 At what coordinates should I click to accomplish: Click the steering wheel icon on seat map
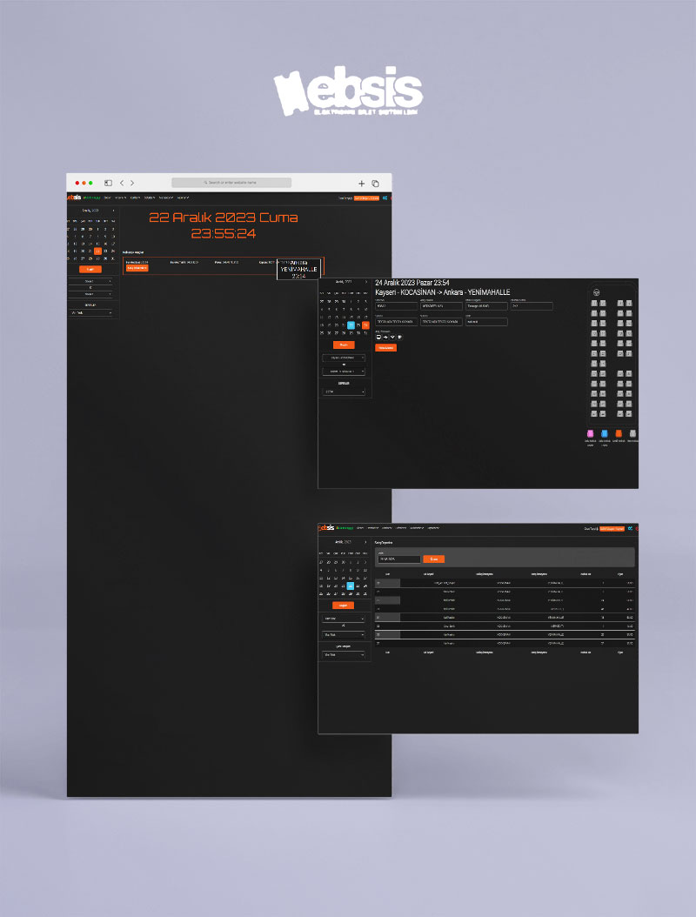click(x=596, y=291)
